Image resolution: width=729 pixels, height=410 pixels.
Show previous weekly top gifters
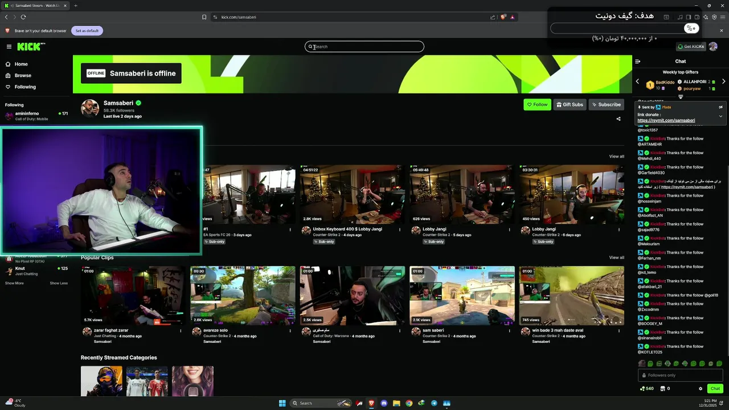click(x=637, y=82)
